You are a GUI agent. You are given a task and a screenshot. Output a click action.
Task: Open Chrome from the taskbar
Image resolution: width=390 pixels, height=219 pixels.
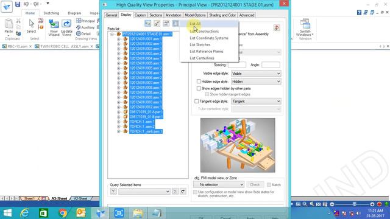62,213
